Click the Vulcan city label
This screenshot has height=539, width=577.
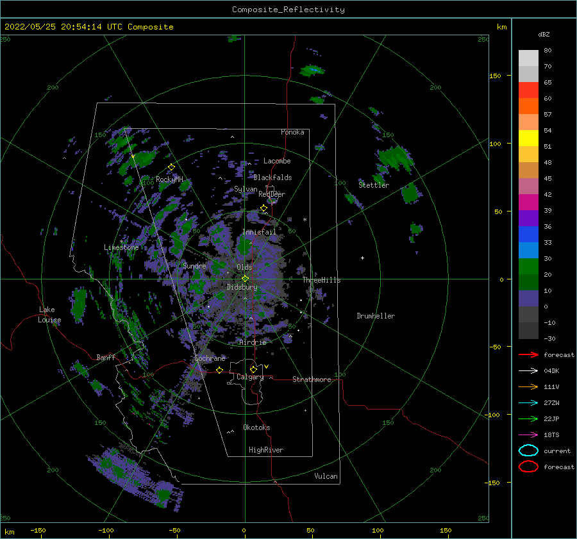coord(326,476)
